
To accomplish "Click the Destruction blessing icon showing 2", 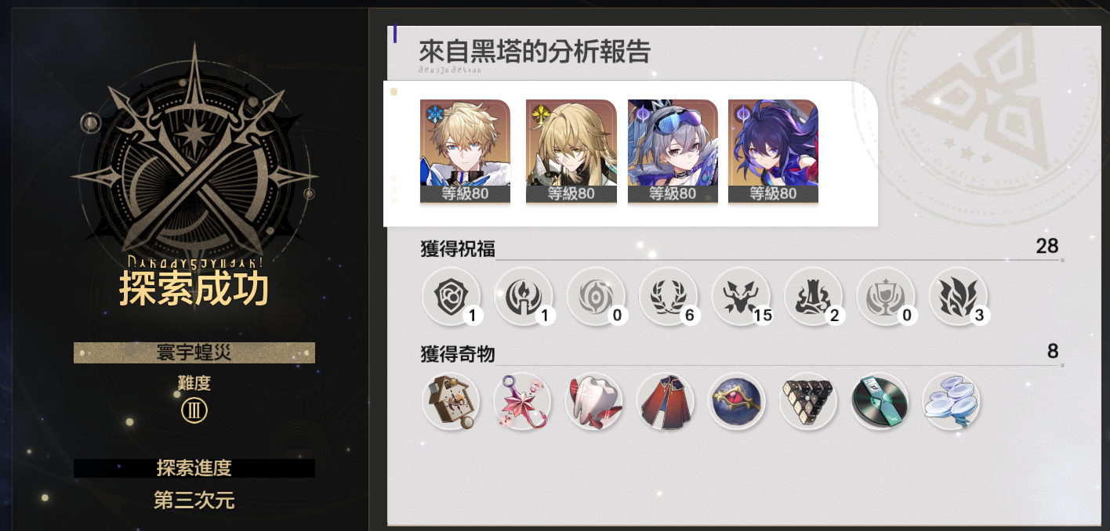I will click(814, 297).
